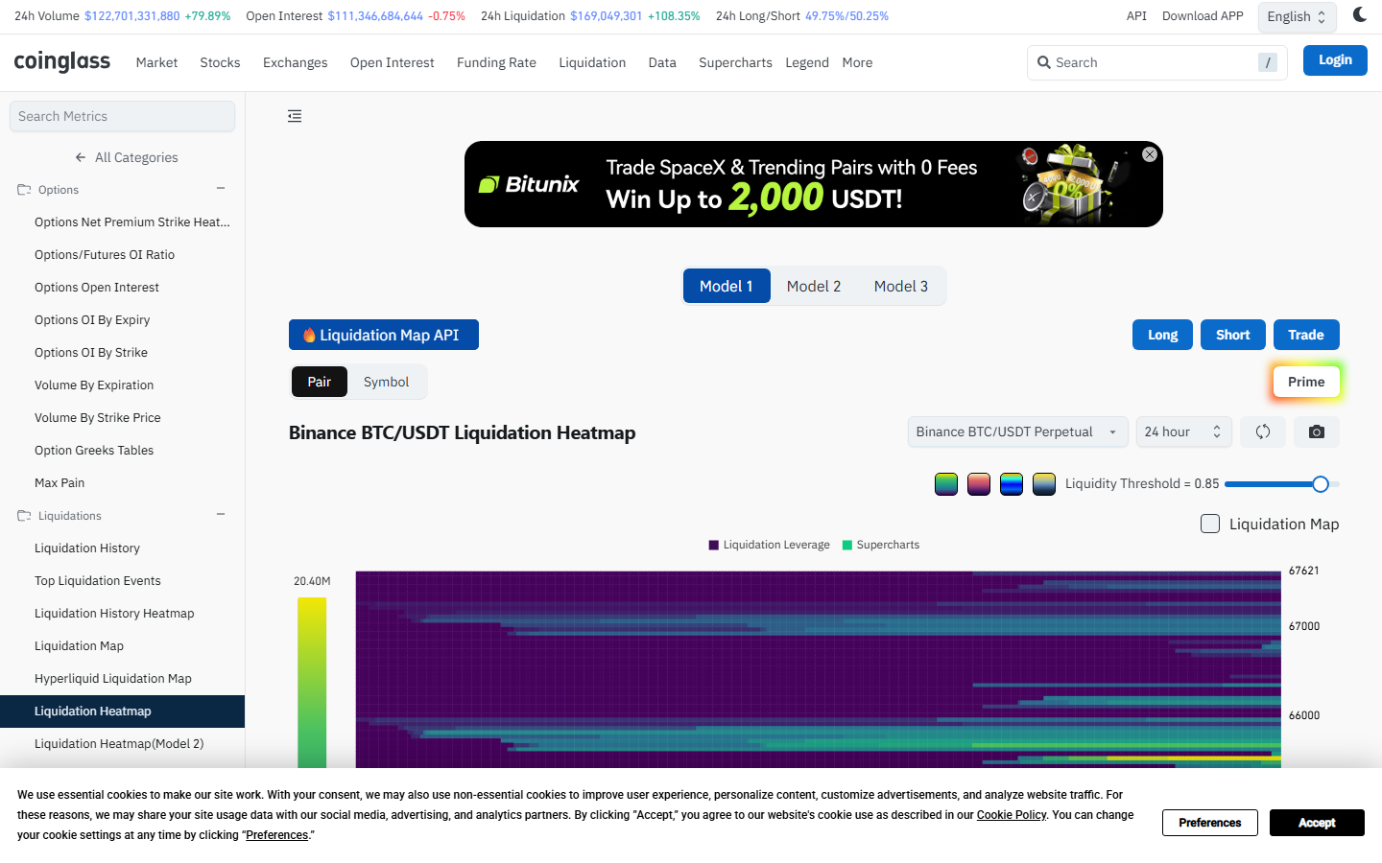The image size is (1382, 863).
Task: Open Liquidation Heatmap(Model 2) sidebar item
Action: 119,744
